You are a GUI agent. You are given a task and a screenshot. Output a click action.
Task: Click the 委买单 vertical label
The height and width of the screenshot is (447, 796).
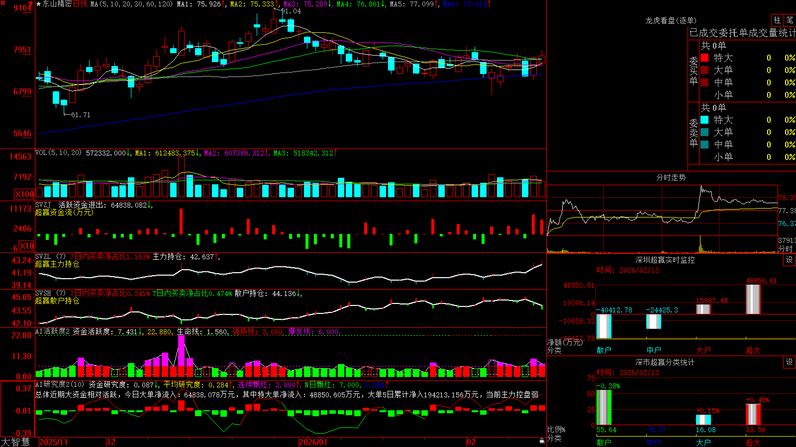tap(694, 70)
